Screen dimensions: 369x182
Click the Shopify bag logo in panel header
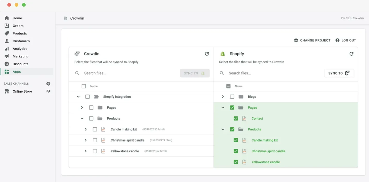pos(222,54)
